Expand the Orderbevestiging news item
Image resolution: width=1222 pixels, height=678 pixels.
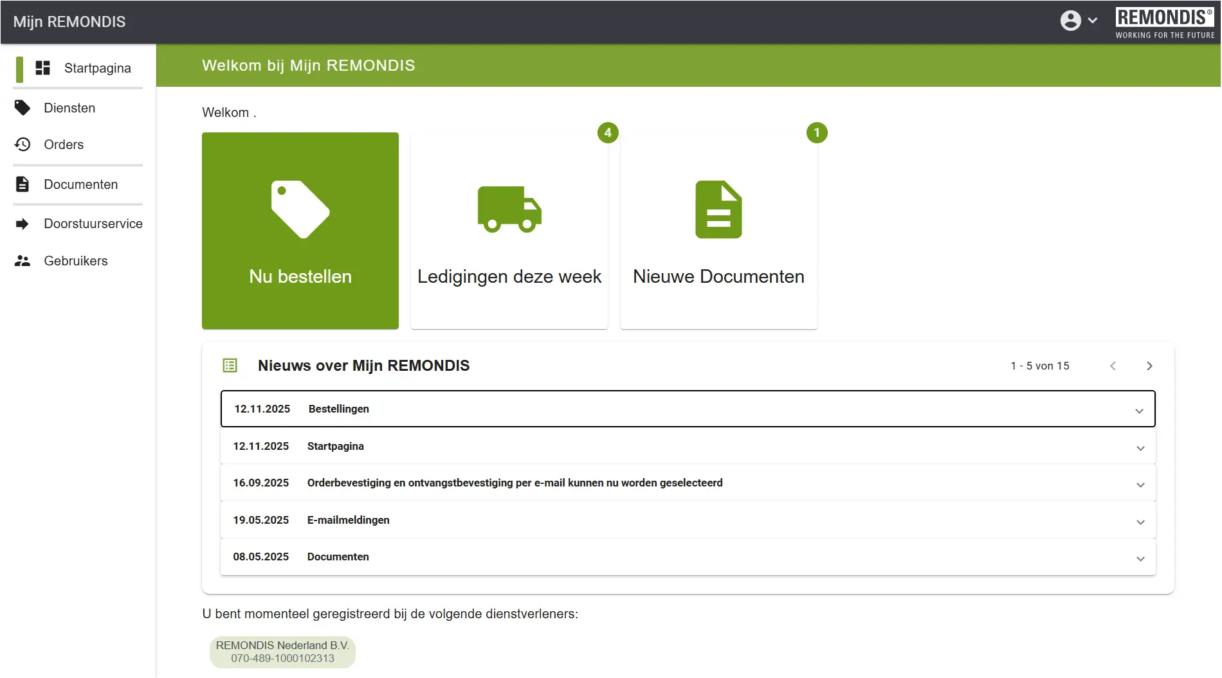(1140, 485)
